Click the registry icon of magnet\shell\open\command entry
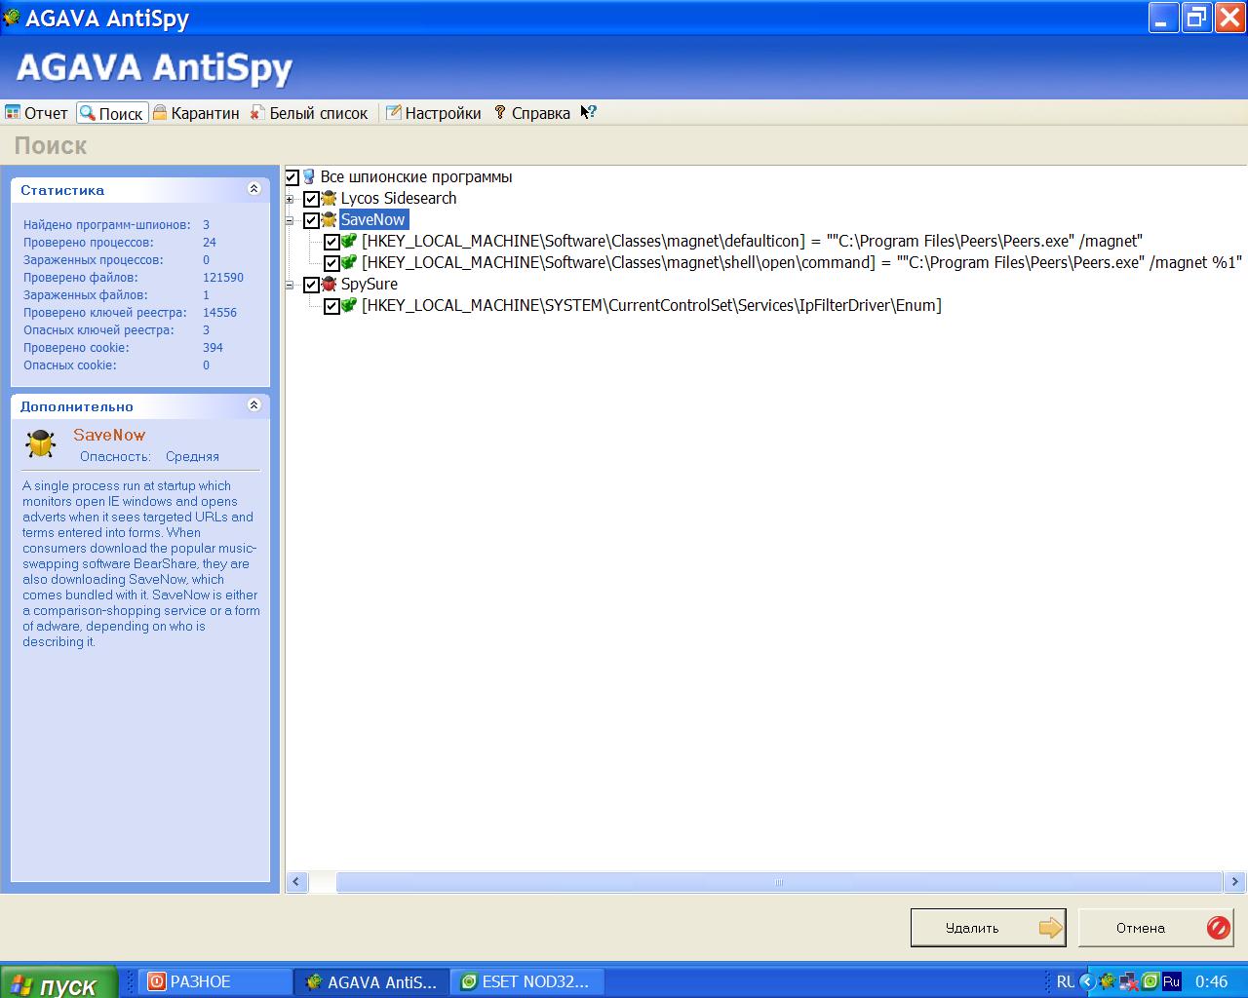This screenshot has height=998, width=1248. pos(349,262)
